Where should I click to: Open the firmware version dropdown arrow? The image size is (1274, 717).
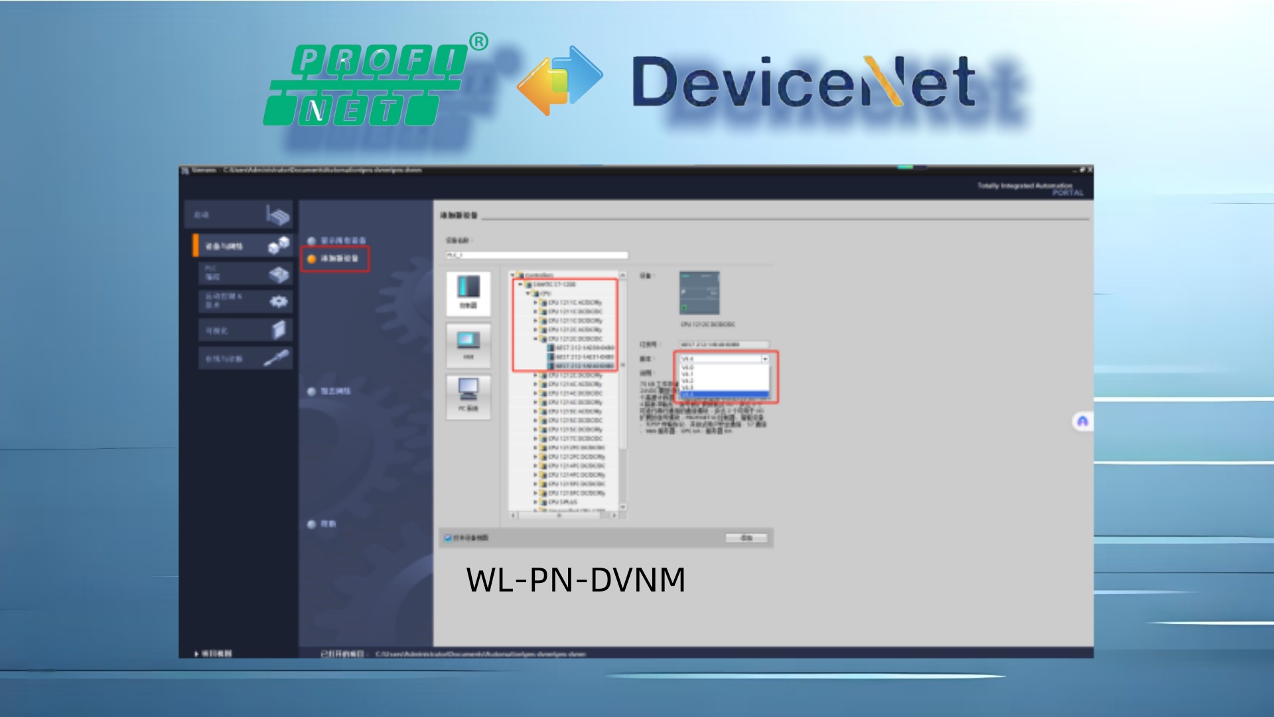click(x=765, y=358)
